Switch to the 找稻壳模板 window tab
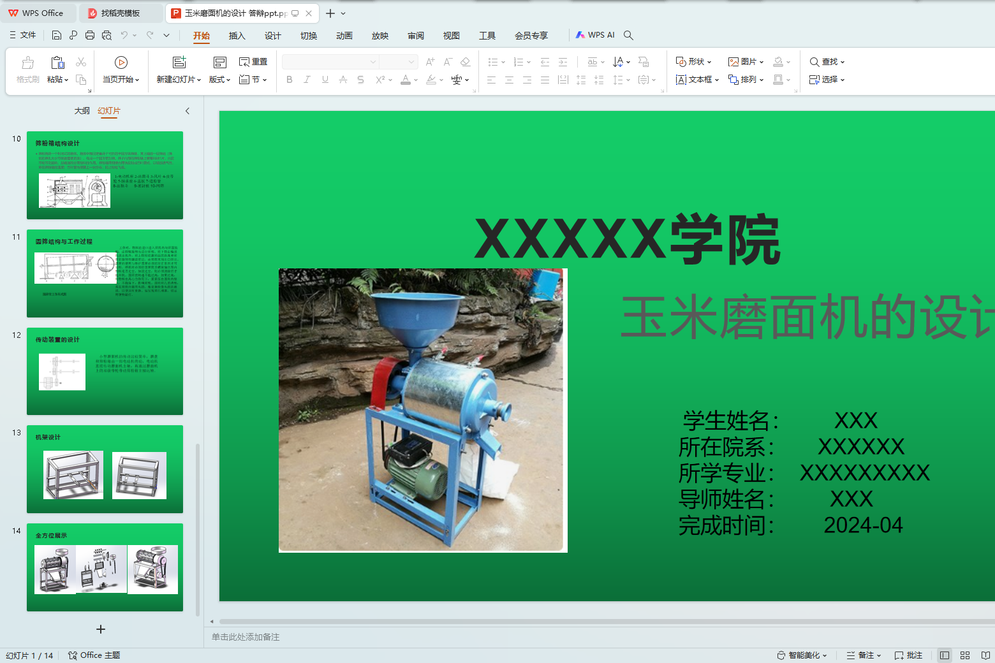Viewport: 995px width, 663px height. [121, 13]
